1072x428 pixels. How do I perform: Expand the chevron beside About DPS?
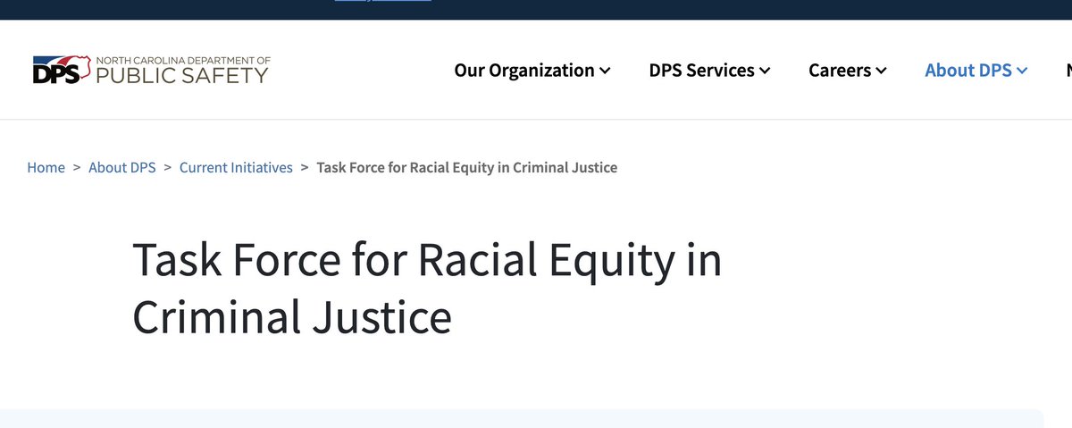[1023, 71]
